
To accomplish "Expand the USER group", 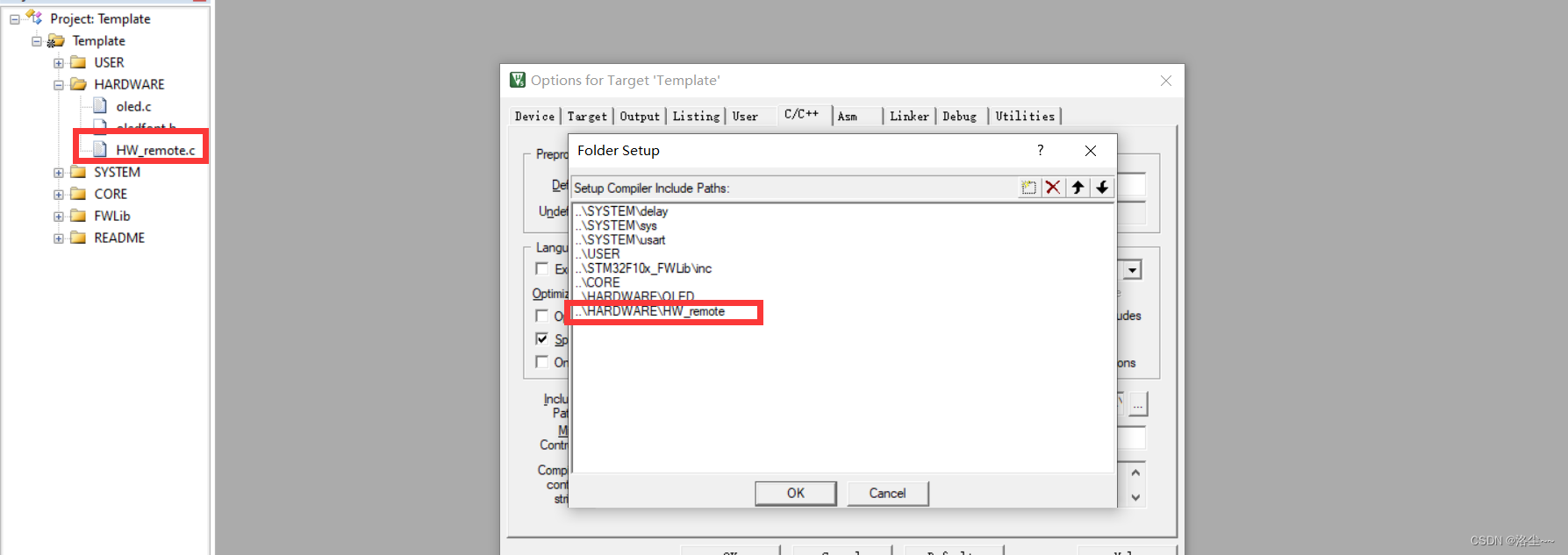I will click(x=59, y=63).
